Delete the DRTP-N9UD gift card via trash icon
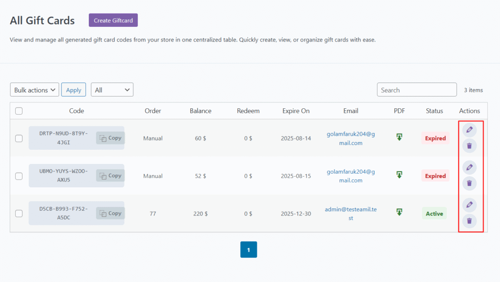The image size is (500, 282). [469, 145]
